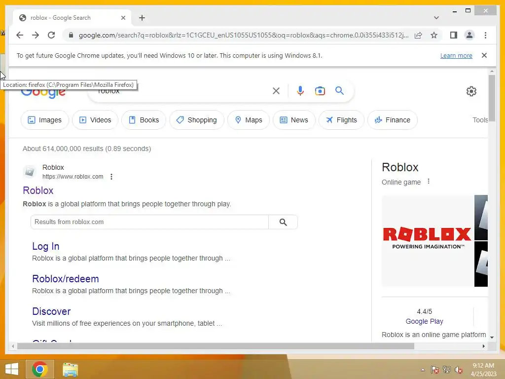Share this page using the share icon
This screenshot has width=505, height=379.
click(x=418, y=35)
